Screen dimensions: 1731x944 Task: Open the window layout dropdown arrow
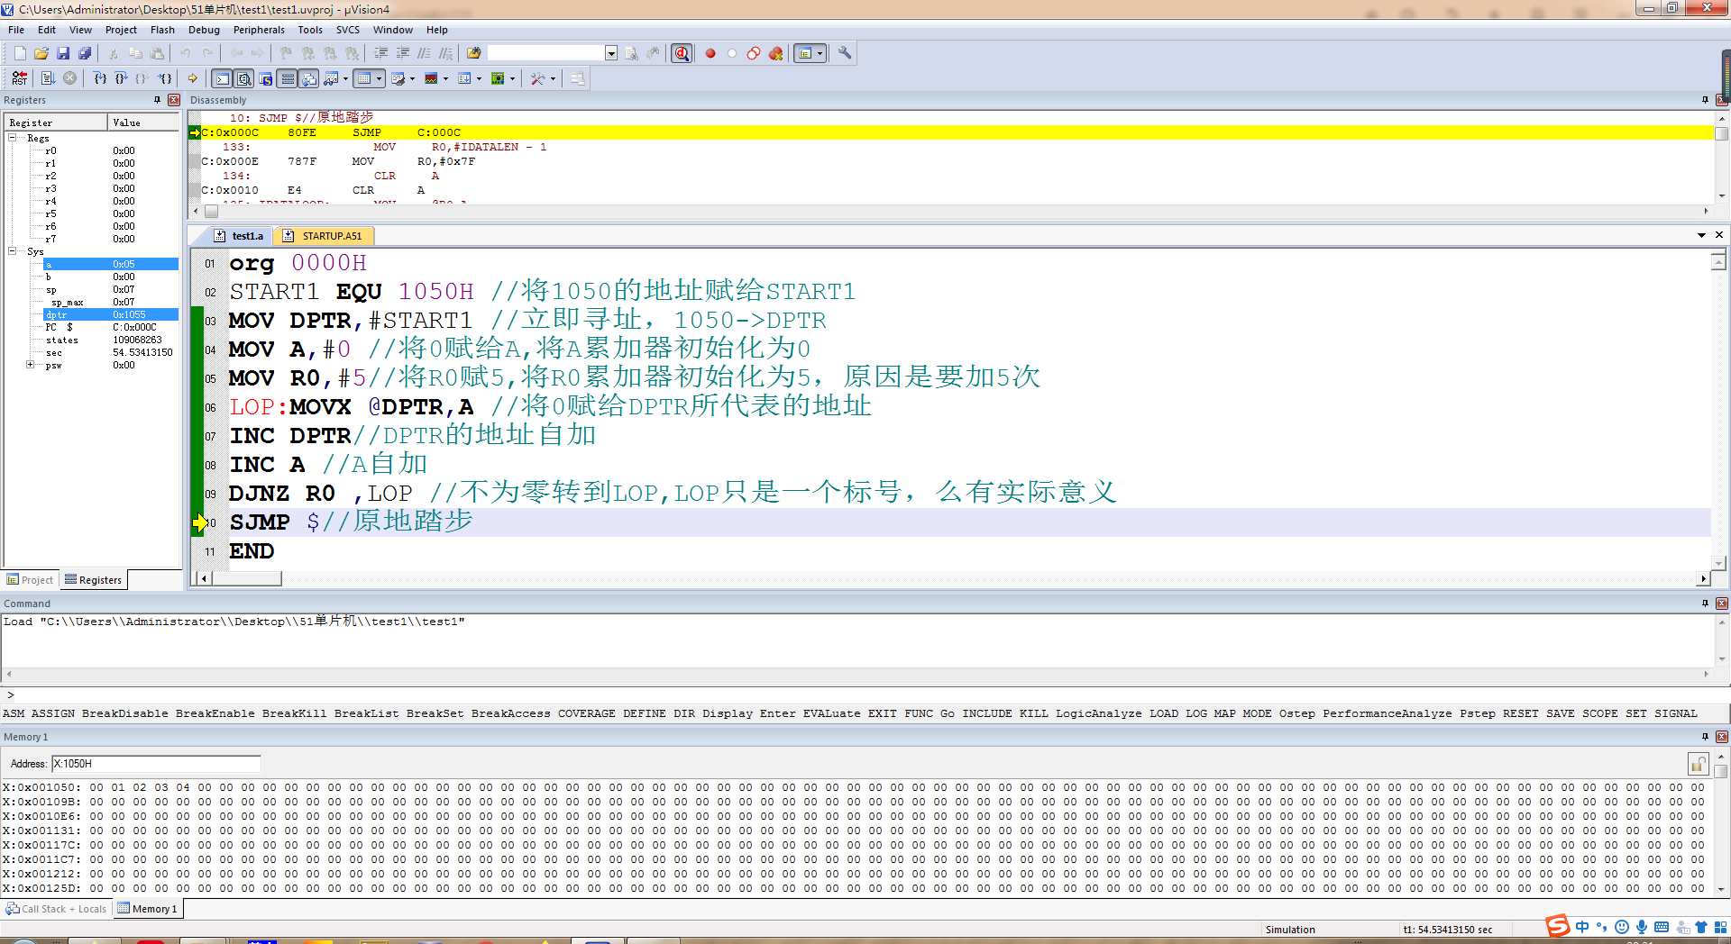820,53
